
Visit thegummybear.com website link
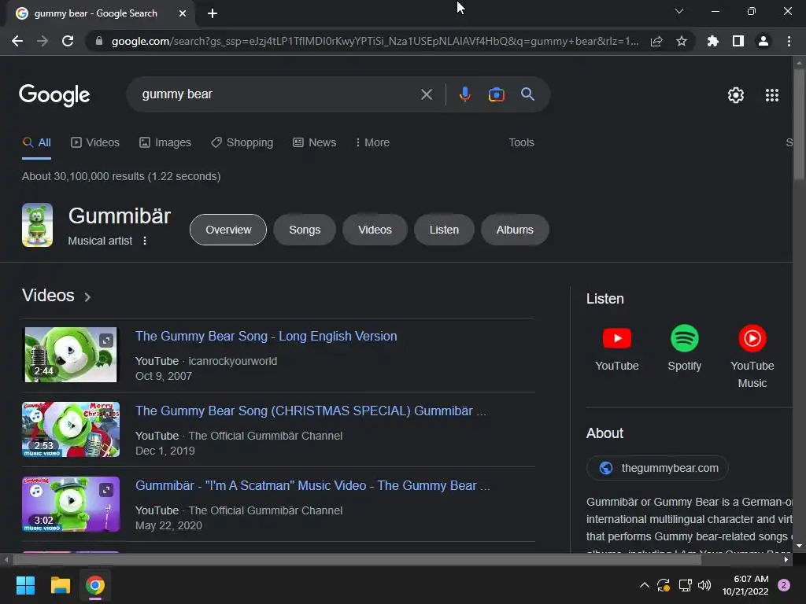657,468
